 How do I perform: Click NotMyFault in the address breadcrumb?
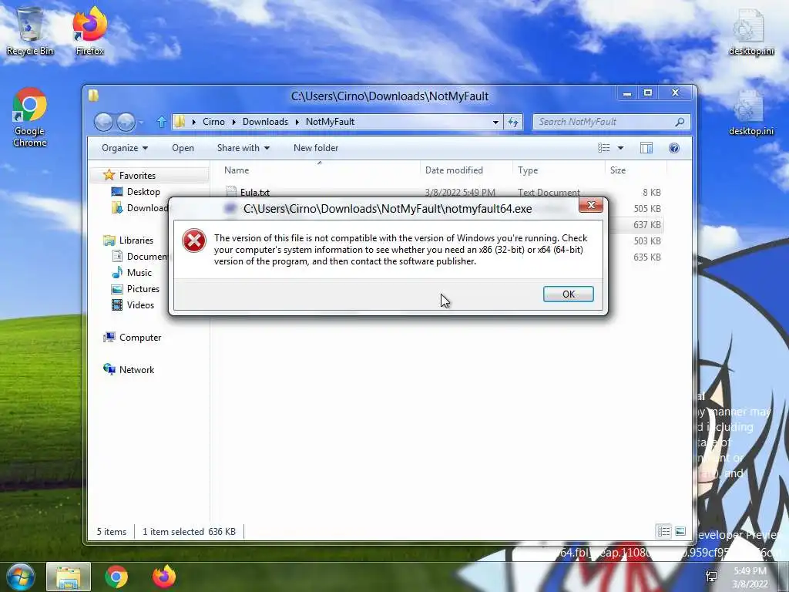330,122
